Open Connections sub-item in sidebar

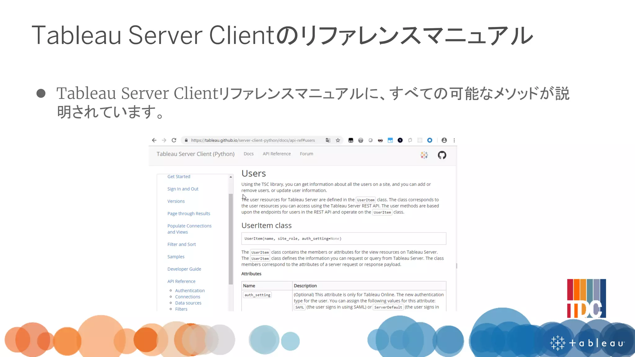pyautogui.click(x=188, y=297)
